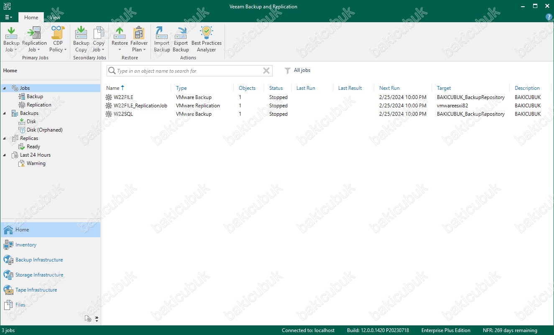Click Connected to: localhost status text
The image size is (554, 335).
pos(308,330)
